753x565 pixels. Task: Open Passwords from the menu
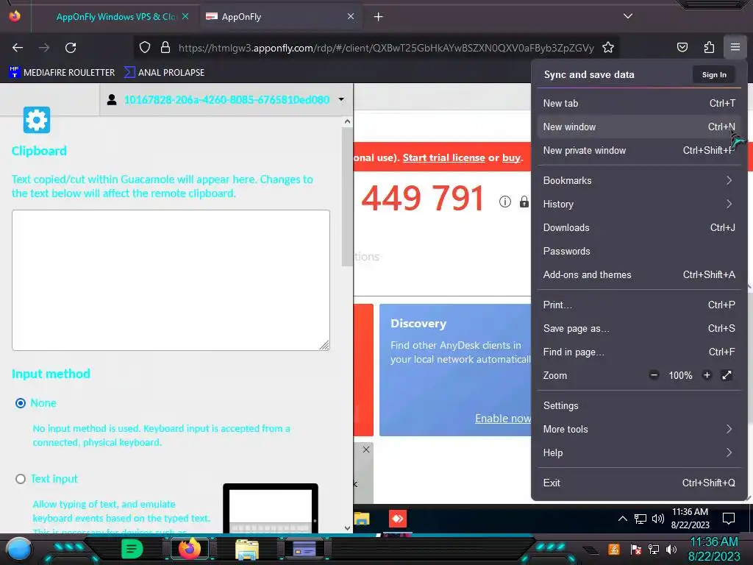click(x=639, y=252)
